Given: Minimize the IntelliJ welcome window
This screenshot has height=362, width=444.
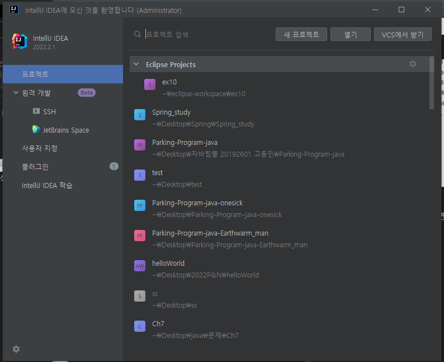Looking at the screenshot, I should click(x=375, y=10).
